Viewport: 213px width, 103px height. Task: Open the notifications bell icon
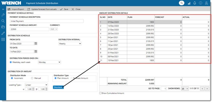[195, 3]
